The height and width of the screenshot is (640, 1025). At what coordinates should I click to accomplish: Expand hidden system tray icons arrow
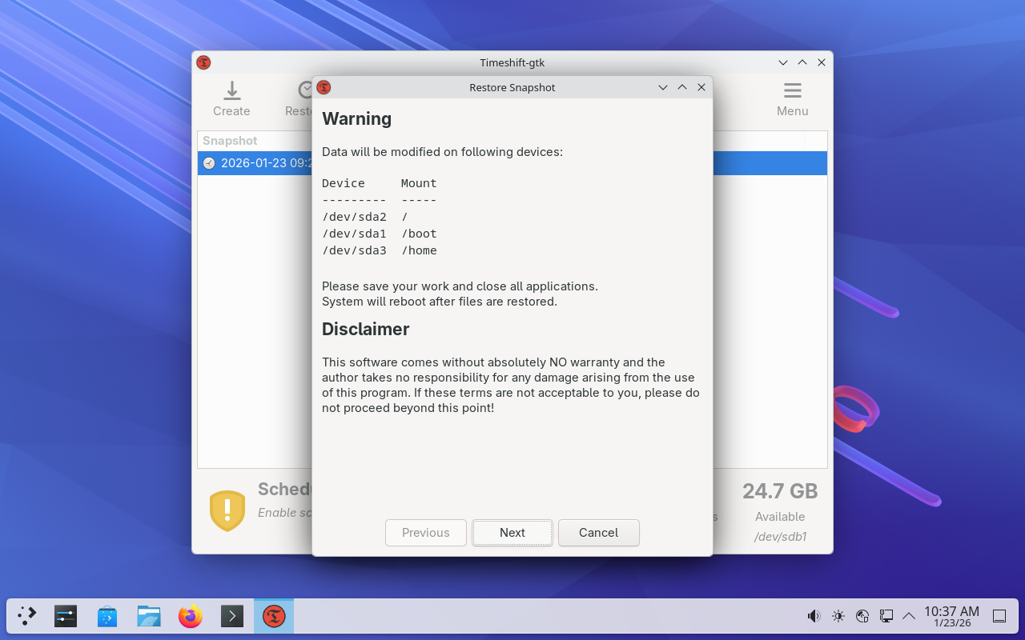tap(909, 616)
